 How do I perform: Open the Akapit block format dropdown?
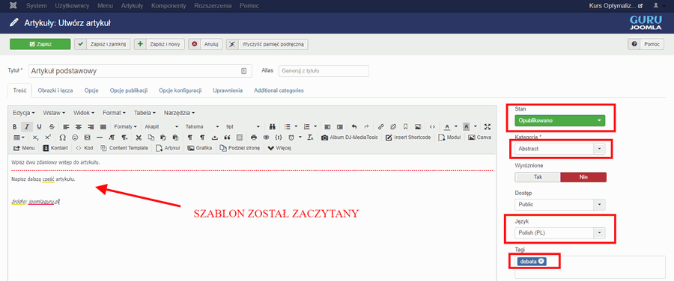(x=161, y=126)
